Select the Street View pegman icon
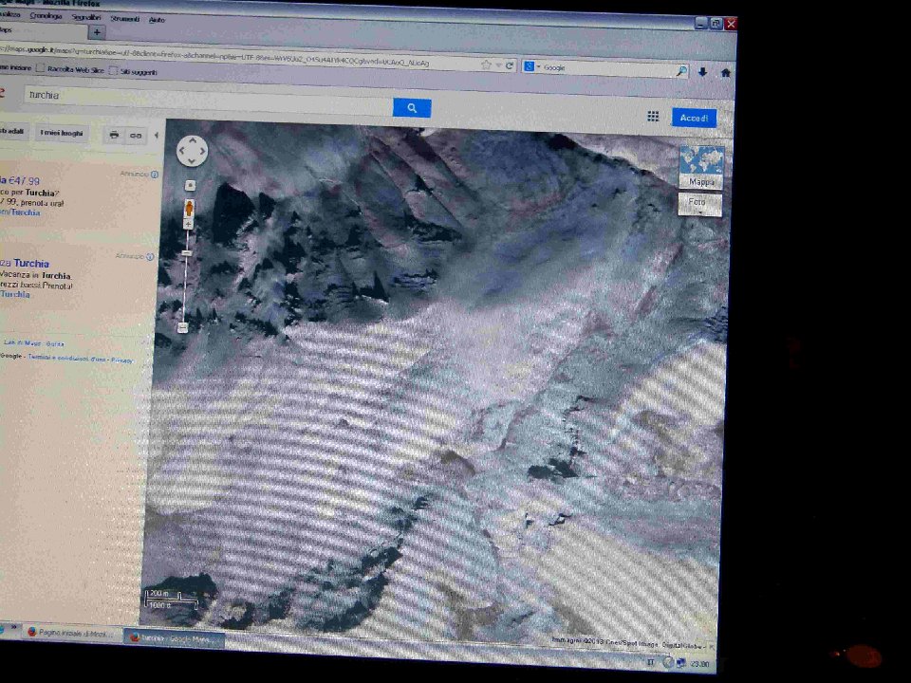911x683 pixels. tap(189, 208)
